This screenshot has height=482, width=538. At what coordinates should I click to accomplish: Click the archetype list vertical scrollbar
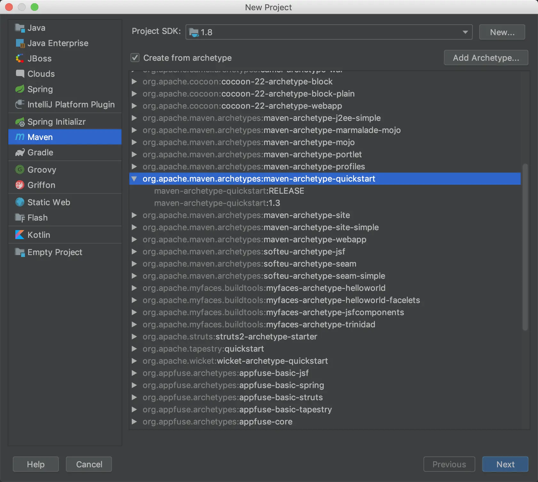click(525, 247)
